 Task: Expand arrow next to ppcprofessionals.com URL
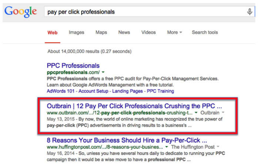103,72
